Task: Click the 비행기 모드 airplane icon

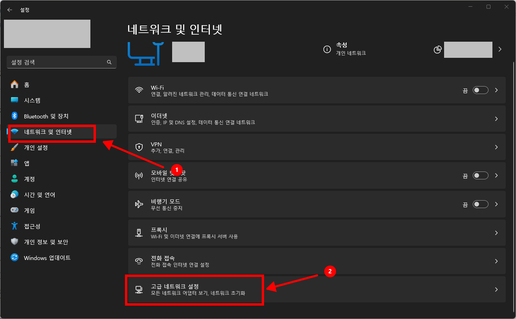Action: tap(139, 204)
